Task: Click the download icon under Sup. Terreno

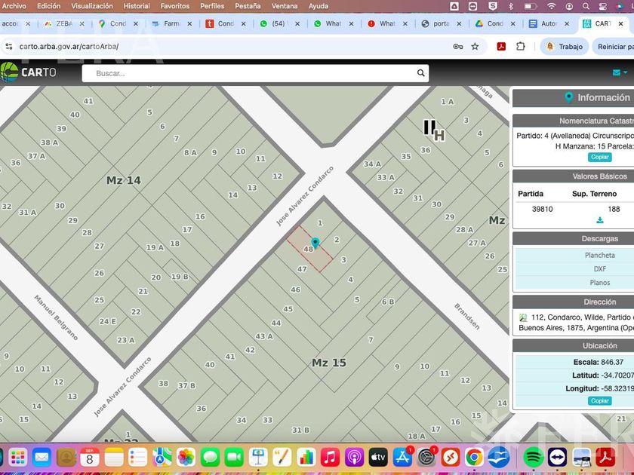Action: (x=600, y=220)
